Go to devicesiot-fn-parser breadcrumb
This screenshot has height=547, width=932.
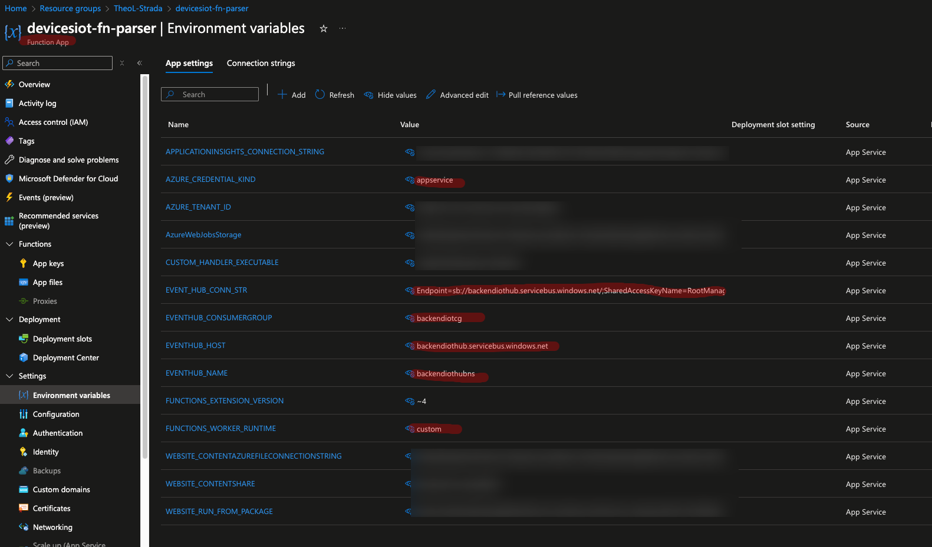(x=212, y=8)
